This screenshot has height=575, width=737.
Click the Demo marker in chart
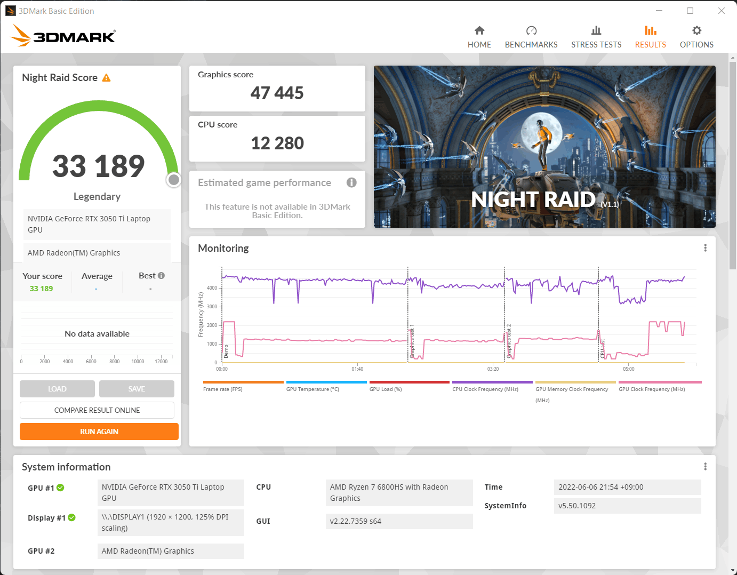point(226,351)
